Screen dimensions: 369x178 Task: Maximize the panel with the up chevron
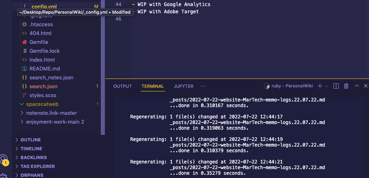(357, 86)
